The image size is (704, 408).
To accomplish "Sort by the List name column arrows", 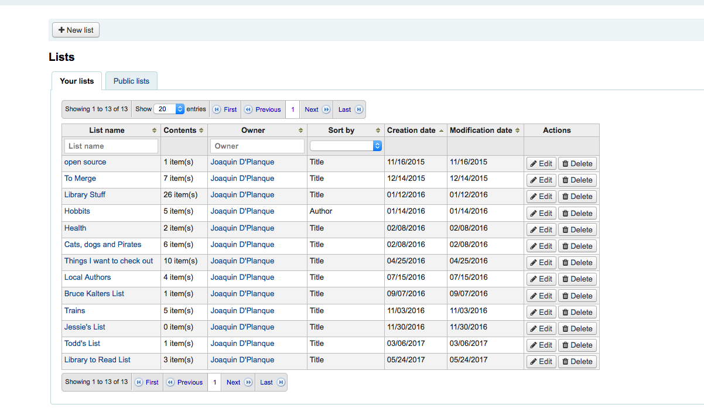I will click(x=154, y=131).
